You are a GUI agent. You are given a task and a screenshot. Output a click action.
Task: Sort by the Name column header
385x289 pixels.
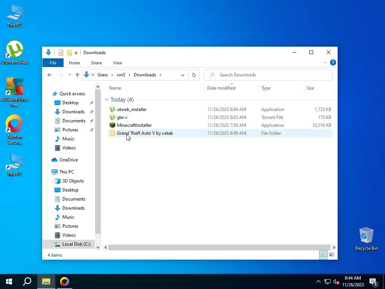tap(115, 88)
